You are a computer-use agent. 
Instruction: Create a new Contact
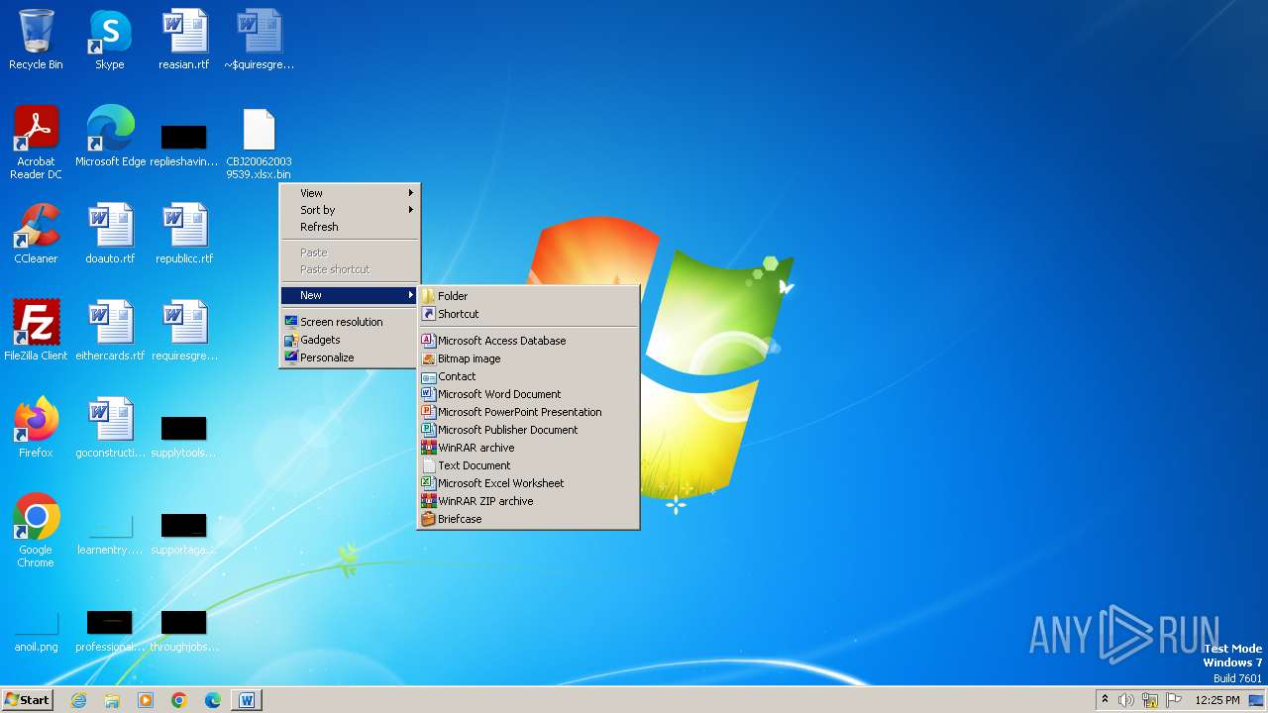tap(528, 376)
